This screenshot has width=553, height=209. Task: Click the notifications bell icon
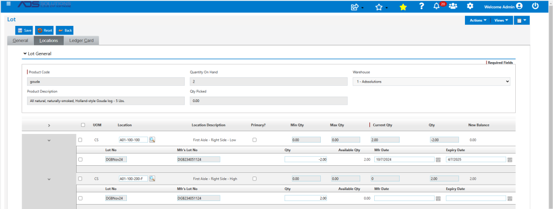point(436,6)
